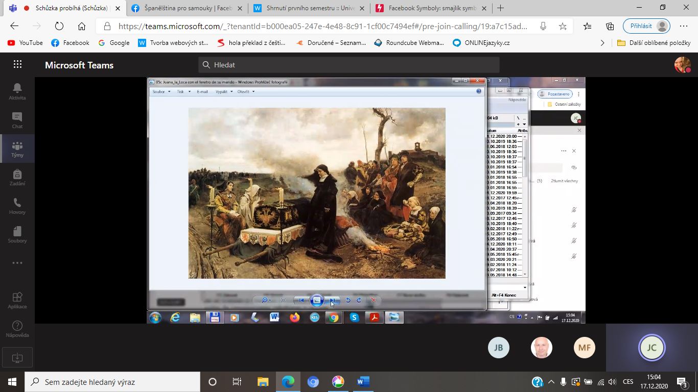
Task: Toggle microphone permission icon in address bar
Action: pos(543,27)
